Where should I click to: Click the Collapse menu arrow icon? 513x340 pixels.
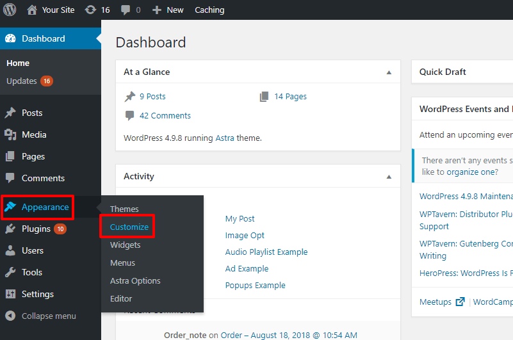click(10, 316)
